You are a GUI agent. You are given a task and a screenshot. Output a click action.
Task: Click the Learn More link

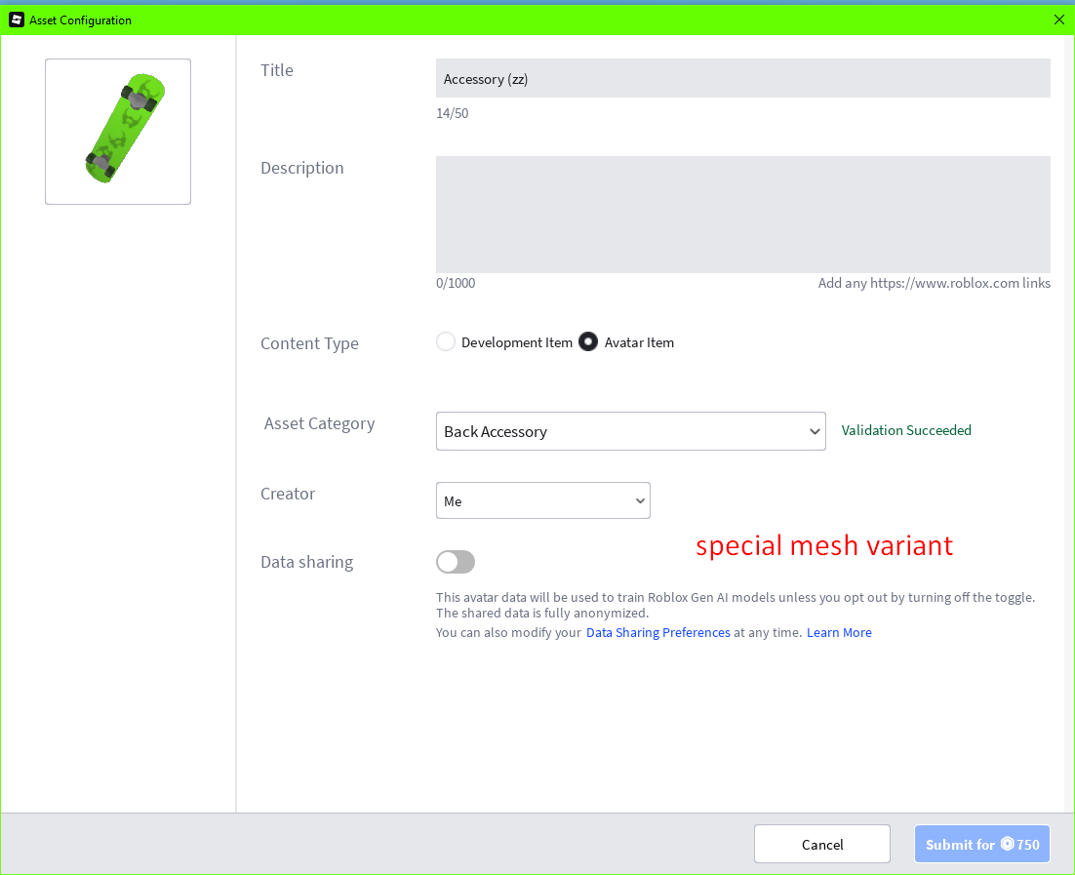[838, 632]
